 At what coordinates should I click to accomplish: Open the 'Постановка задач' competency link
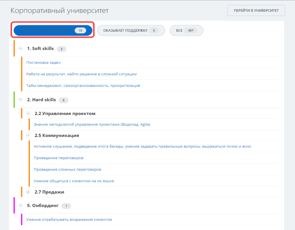43,63
